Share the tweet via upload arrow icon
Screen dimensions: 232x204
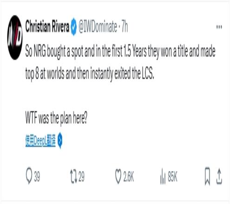click(219, 176)
